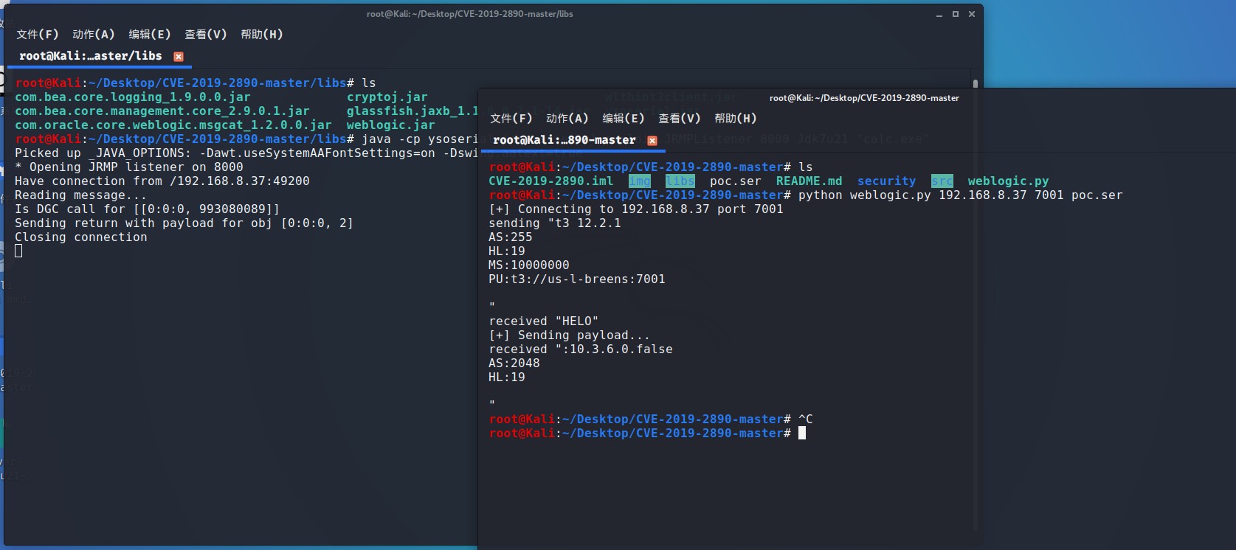Close the ...890-master tab with red X
The image size is (1236, 550).
pos(652,141)
